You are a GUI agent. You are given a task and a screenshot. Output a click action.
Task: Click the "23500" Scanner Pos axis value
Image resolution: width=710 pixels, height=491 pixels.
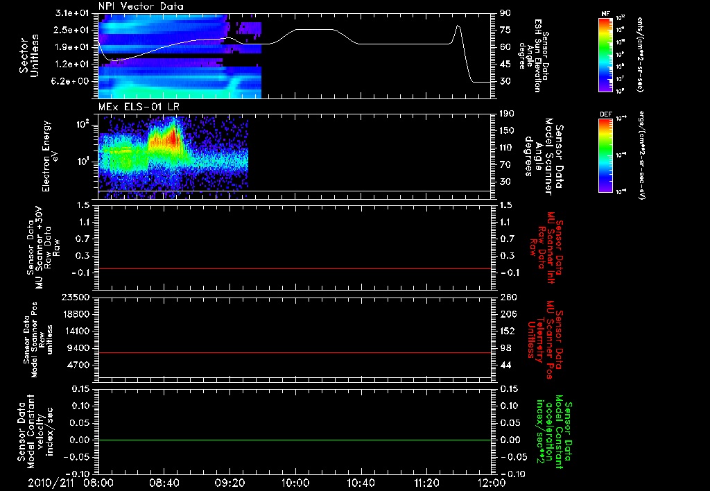pyautogui.click(x=76, y=297)
